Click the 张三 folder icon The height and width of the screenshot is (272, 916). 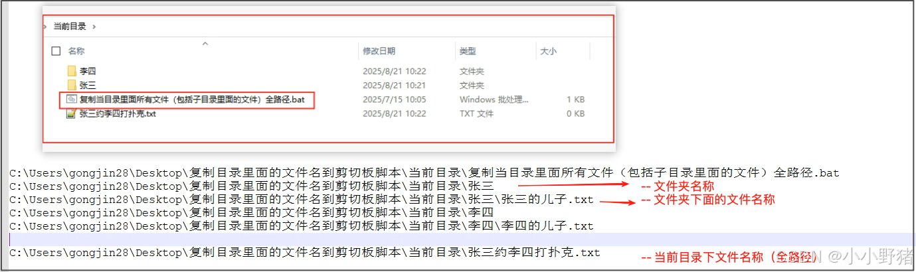72,85
